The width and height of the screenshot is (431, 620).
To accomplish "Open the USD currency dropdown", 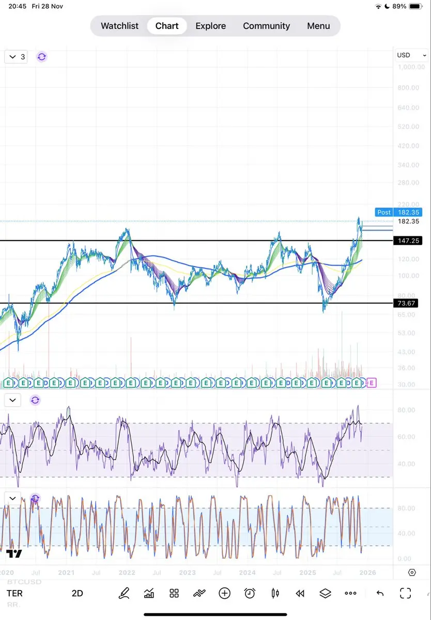I will [411, 55].
